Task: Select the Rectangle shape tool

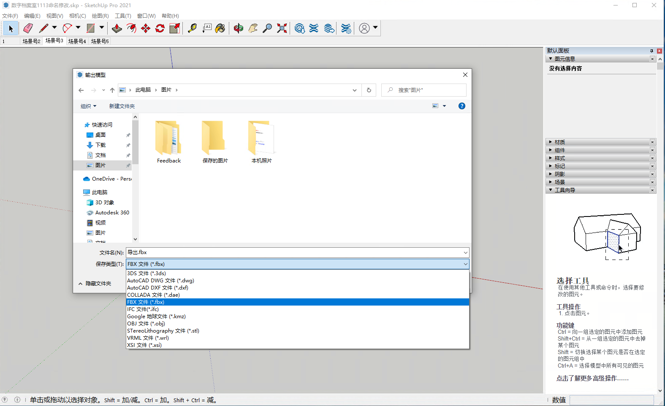Action: pos(90,28)
